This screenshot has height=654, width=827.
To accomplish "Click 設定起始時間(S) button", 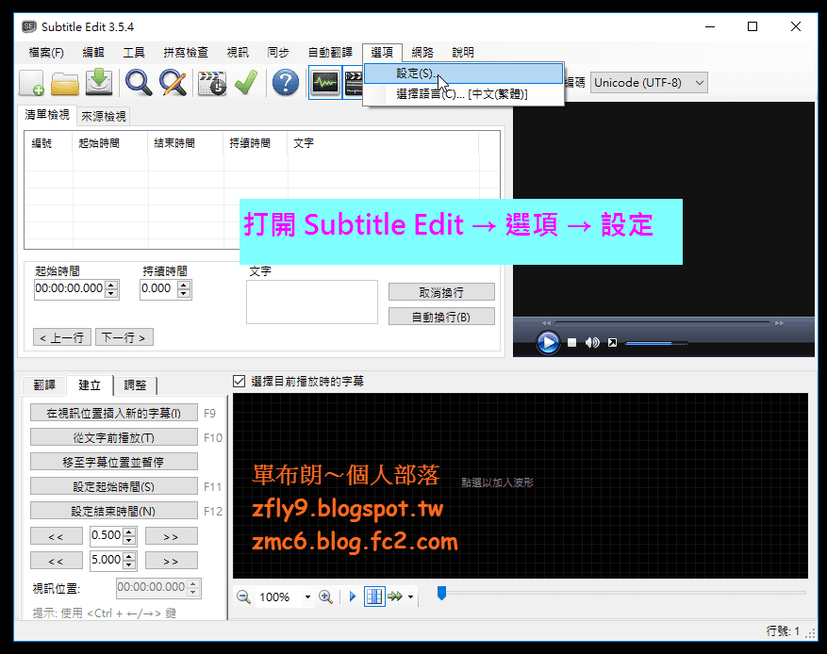I will pos(114,486).
